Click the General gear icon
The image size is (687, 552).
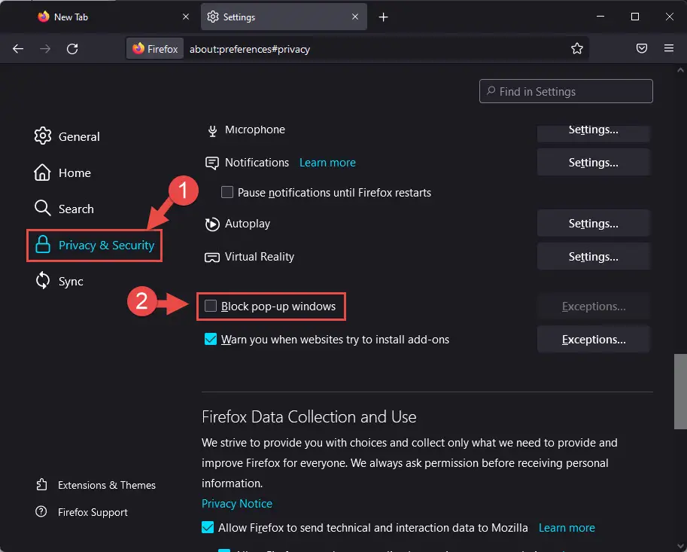42,136
